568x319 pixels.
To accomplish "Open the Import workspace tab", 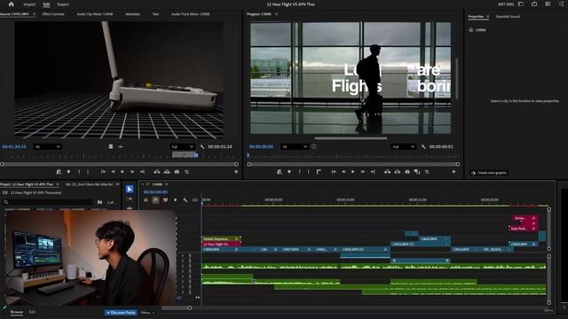I will click(x=29, y=4).
